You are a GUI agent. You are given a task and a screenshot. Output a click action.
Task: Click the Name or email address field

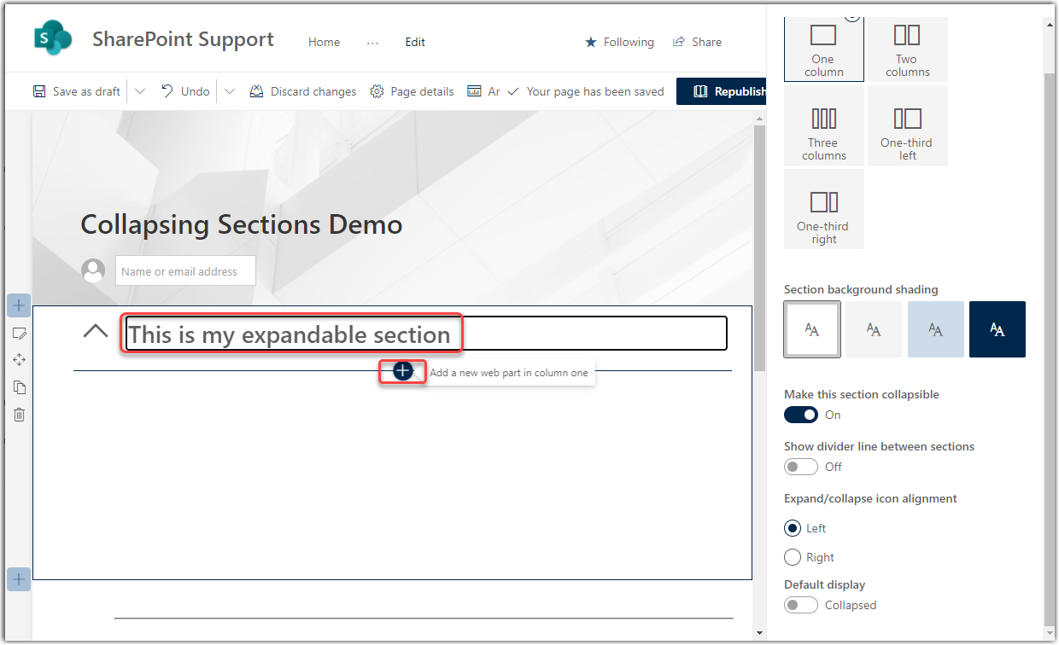(185, 270)
